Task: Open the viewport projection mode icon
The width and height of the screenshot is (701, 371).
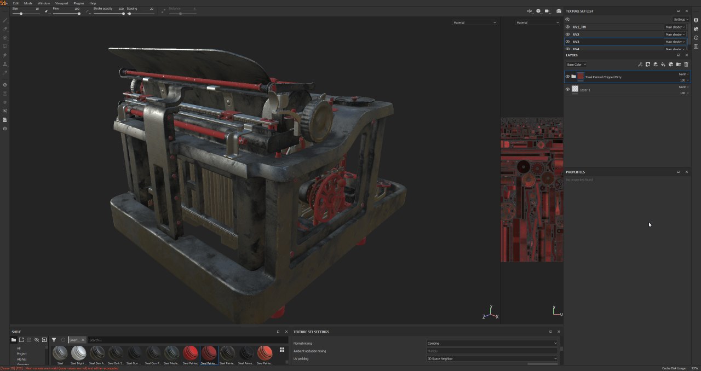Action: 538,11
